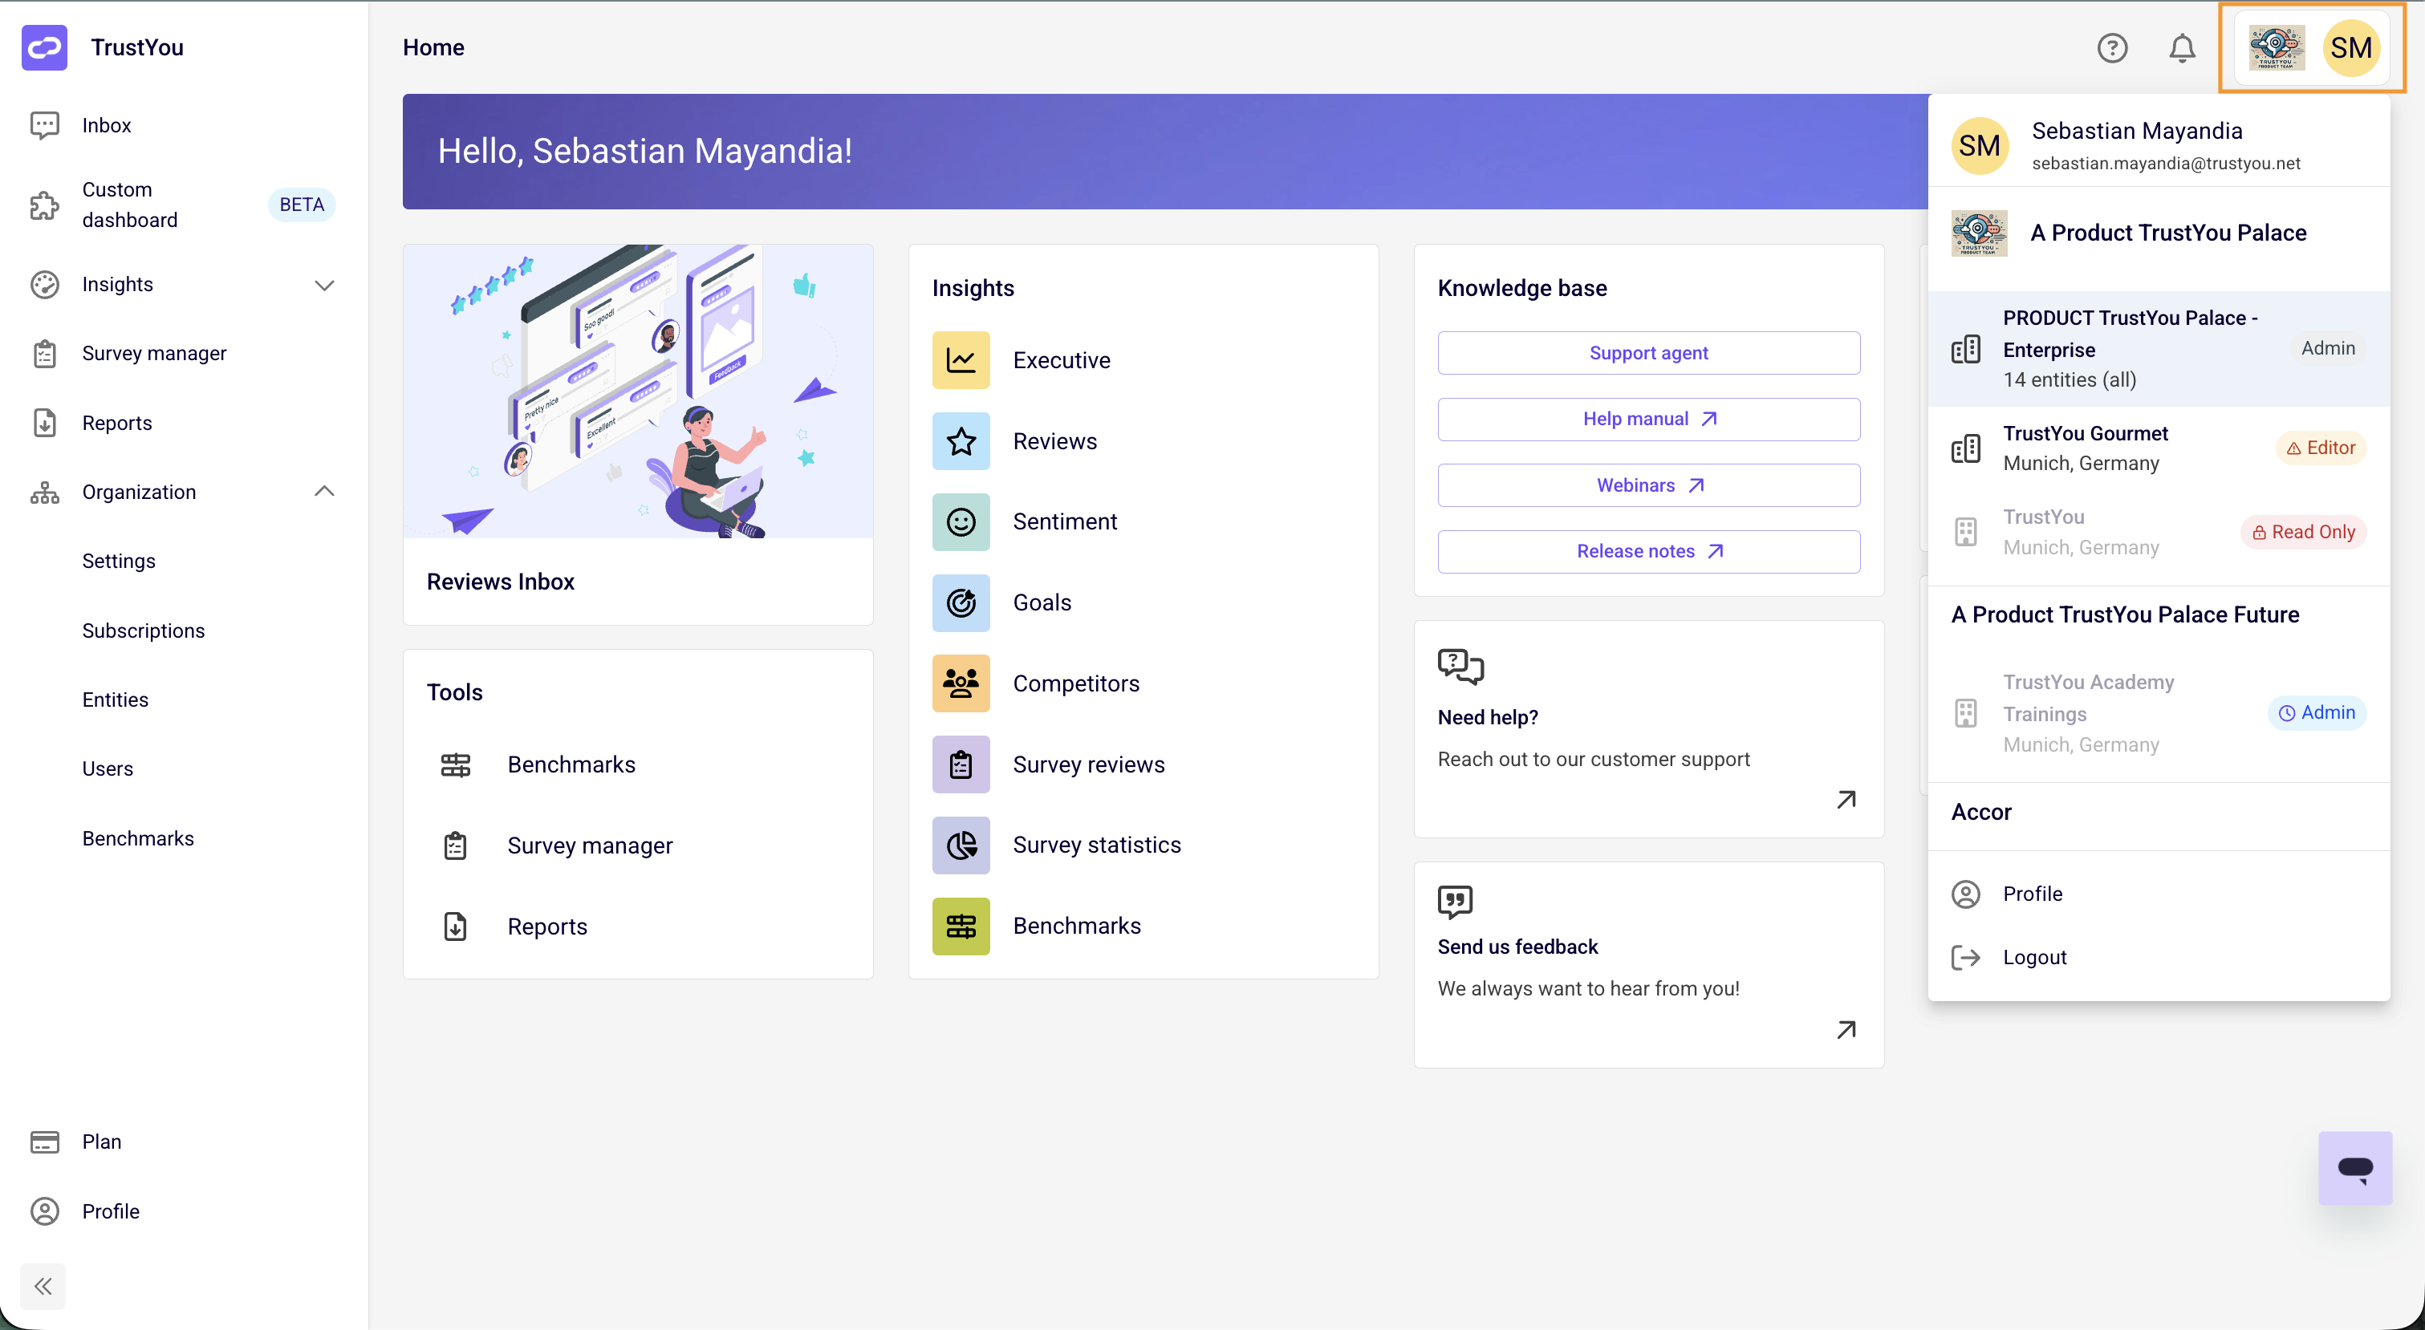Open the notifications bell icon
2425x1330 pixels.
(x=2182, y=48)
